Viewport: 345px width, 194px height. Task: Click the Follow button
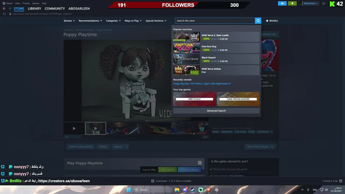[103, 147]
